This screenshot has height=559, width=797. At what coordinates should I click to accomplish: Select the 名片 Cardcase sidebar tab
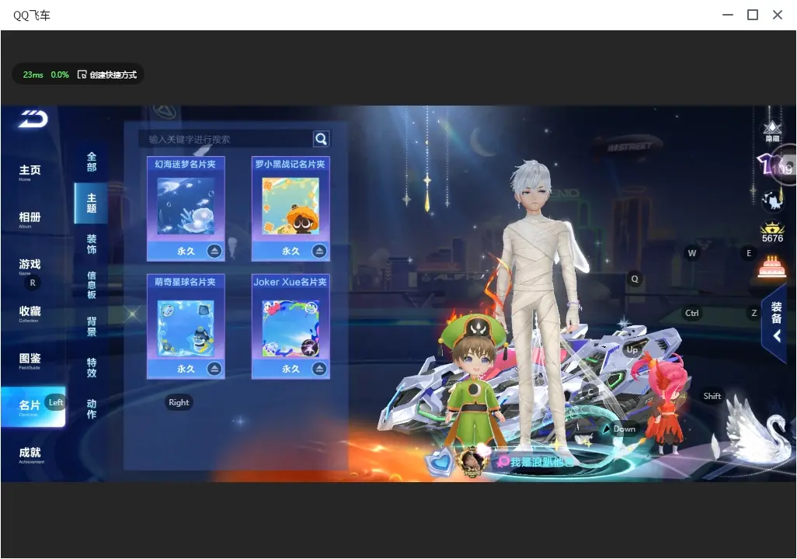click(33, 407)
